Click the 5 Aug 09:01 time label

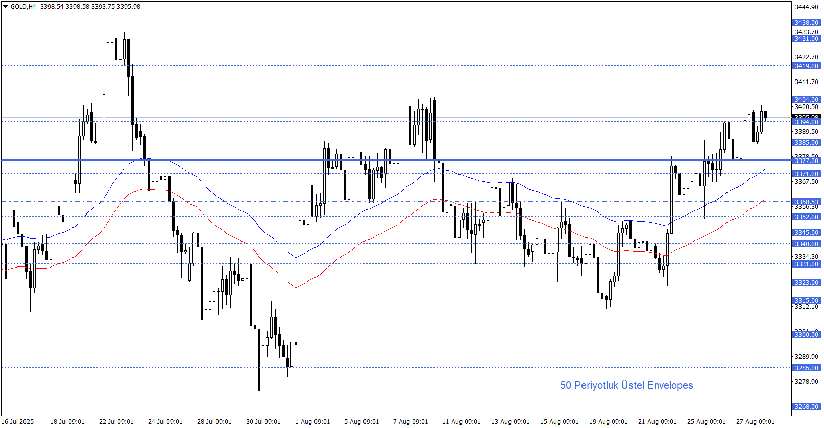361,421
